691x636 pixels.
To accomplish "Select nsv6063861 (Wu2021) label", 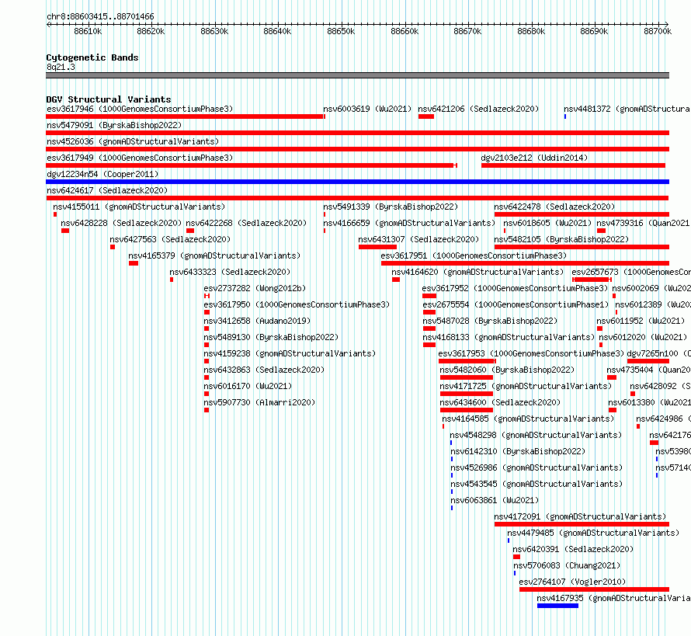I will pyautogui.click(x=495, y=500).
